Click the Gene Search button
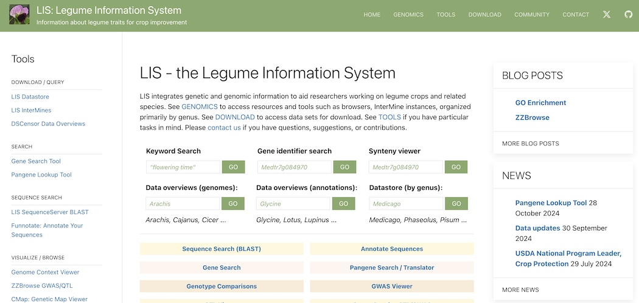Screen dimensions: 639x303 (x=222, y=268)
